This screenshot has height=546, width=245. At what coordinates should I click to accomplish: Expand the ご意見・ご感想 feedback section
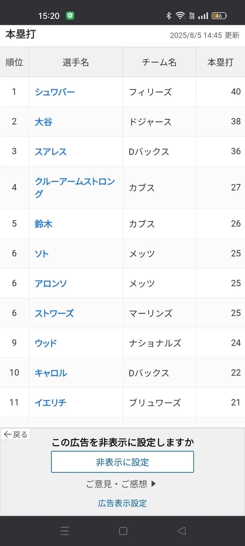pyautogui.click(x=122, y=484)
